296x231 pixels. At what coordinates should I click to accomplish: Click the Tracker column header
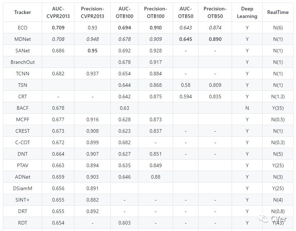(x=22, y=12)
